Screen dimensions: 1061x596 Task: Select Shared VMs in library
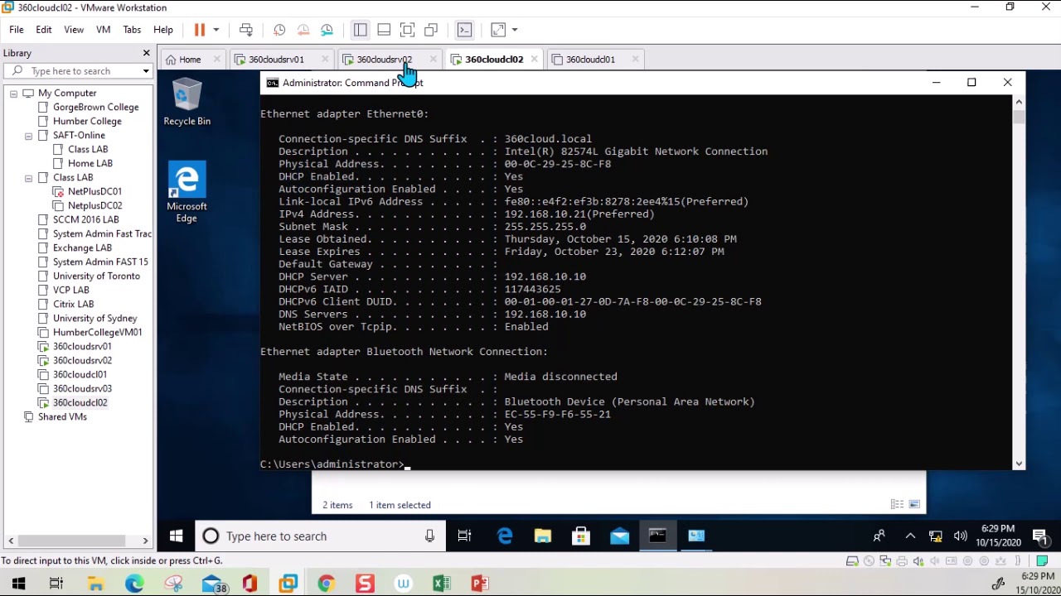(x=62, y=417)
